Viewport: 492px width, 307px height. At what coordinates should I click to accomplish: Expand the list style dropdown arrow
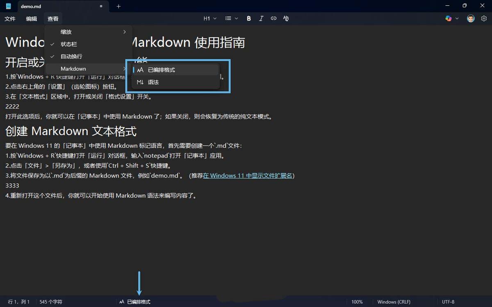click(x=236, y=18)
